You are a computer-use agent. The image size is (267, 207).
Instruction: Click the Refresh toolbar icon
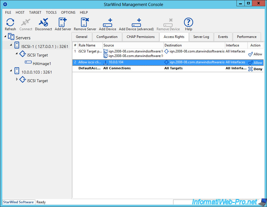(10, 23)
